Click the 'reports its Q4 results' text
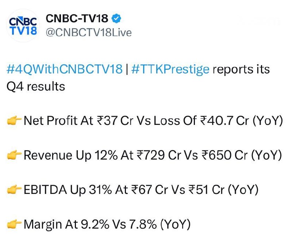This screenshot has width=292, height=237. coord(138,78)
